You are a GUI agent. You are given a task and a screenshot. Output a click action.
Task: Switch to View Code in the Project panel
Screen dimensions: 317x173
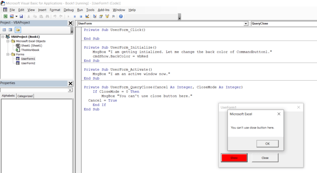coord(4,30)
